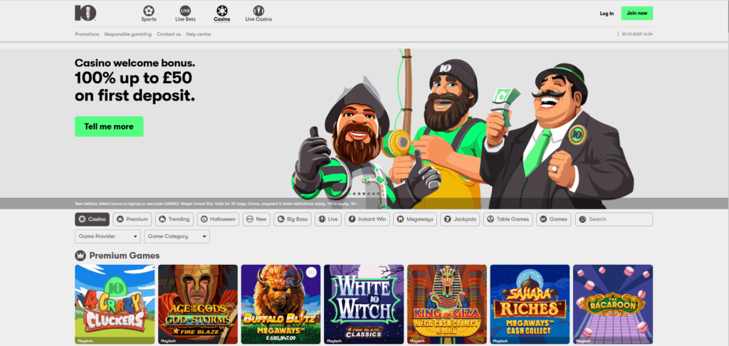The width and height of the screenshot is (729, 346).
Task: Open the White Witch game thumbnail
Action: [x=364, y=304]
